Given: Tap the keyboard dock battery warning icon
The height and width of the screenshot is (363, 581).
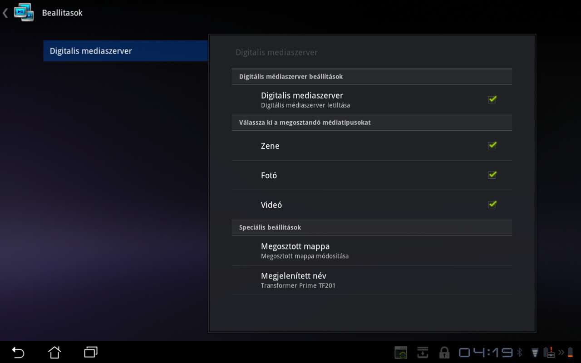Looking at the screenshot, I should 549,352.
